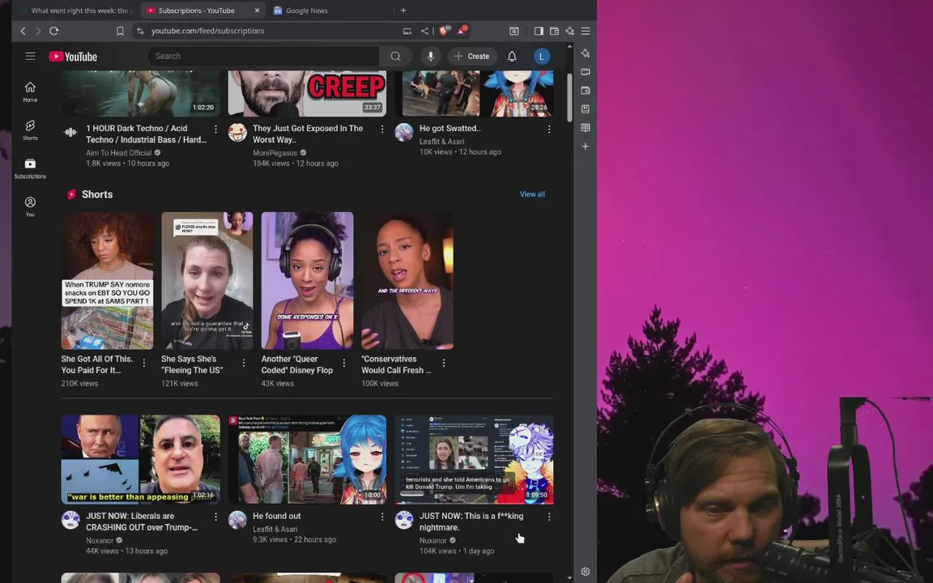Open a new browser tab

tap(403, 10)
